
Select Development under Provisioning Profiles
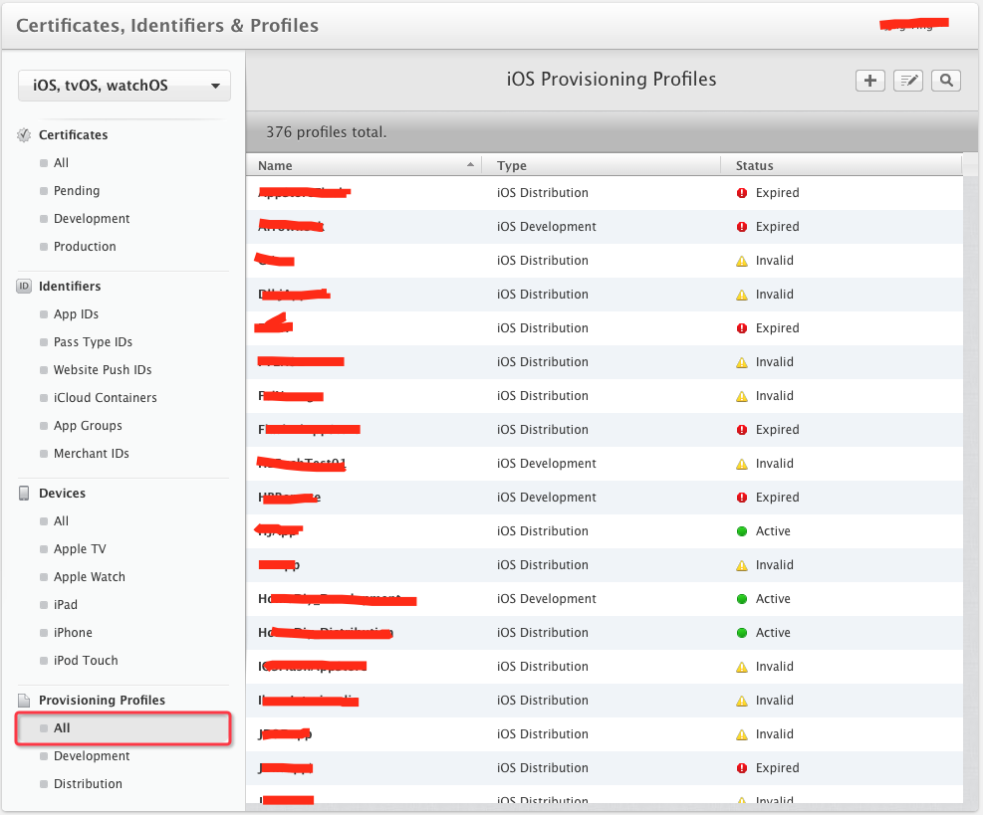[92, 756]
